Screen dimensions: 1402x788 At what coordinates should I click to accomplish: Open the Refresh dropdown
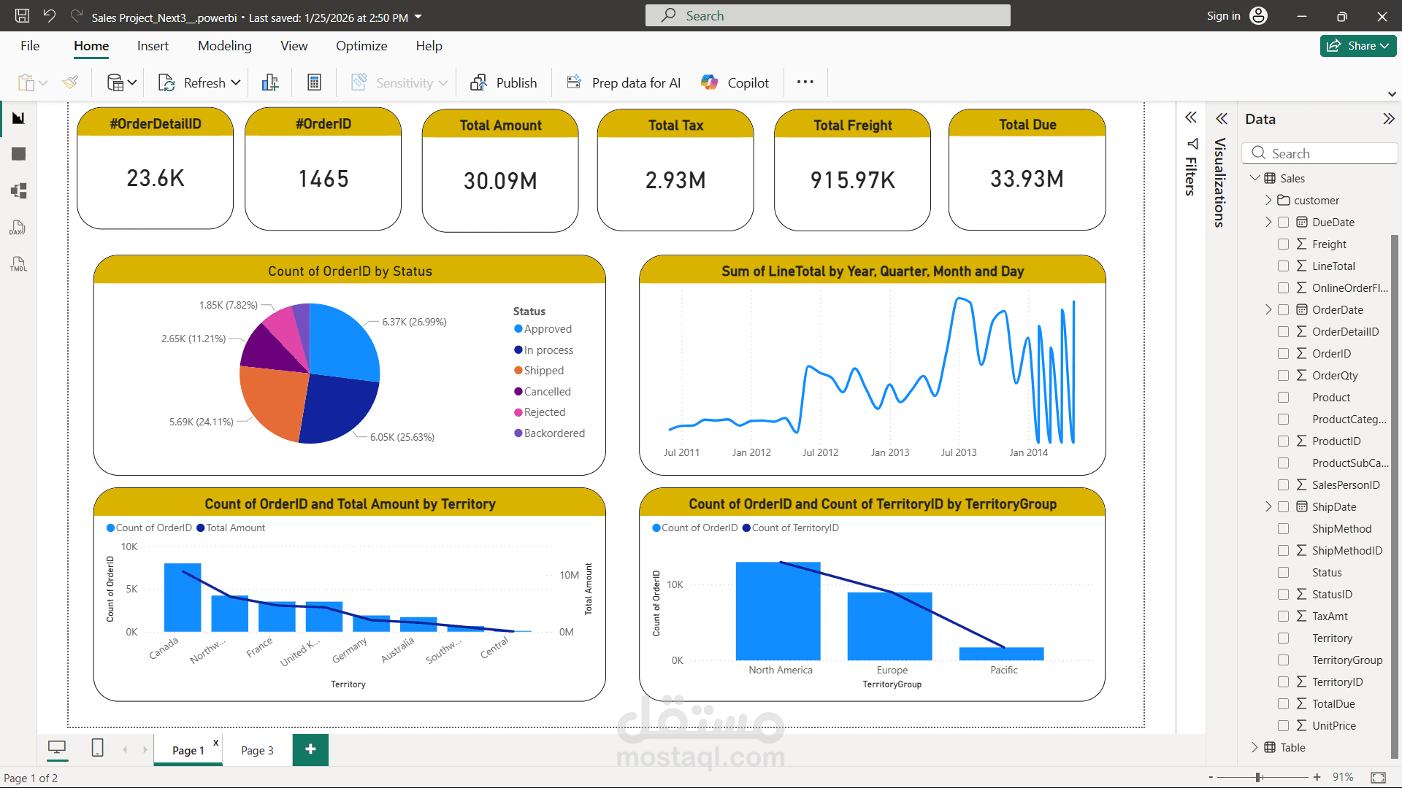click(235, 82)
